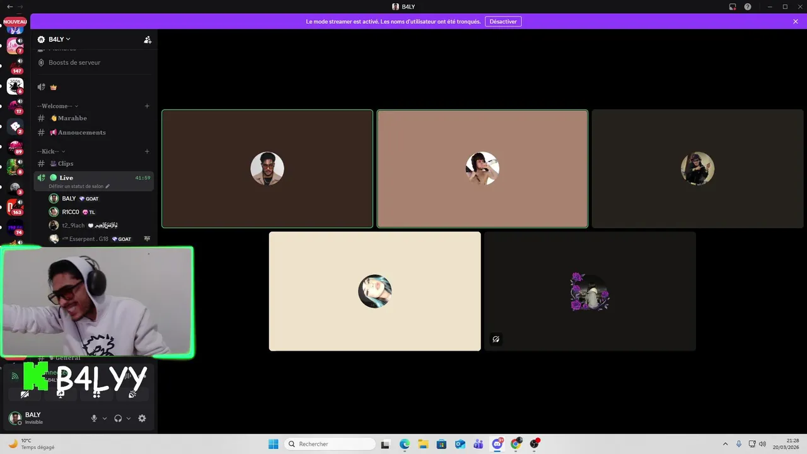Start screen share from voice panel
807x454 pixels.
61,394
